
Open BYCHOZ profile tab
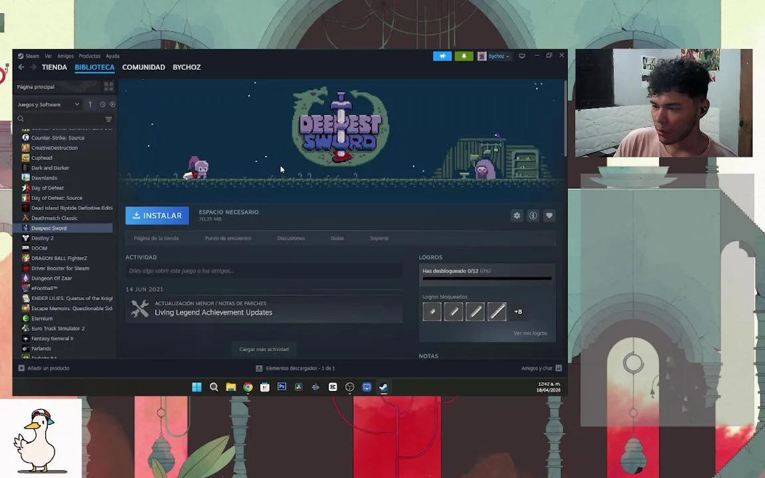187,67
